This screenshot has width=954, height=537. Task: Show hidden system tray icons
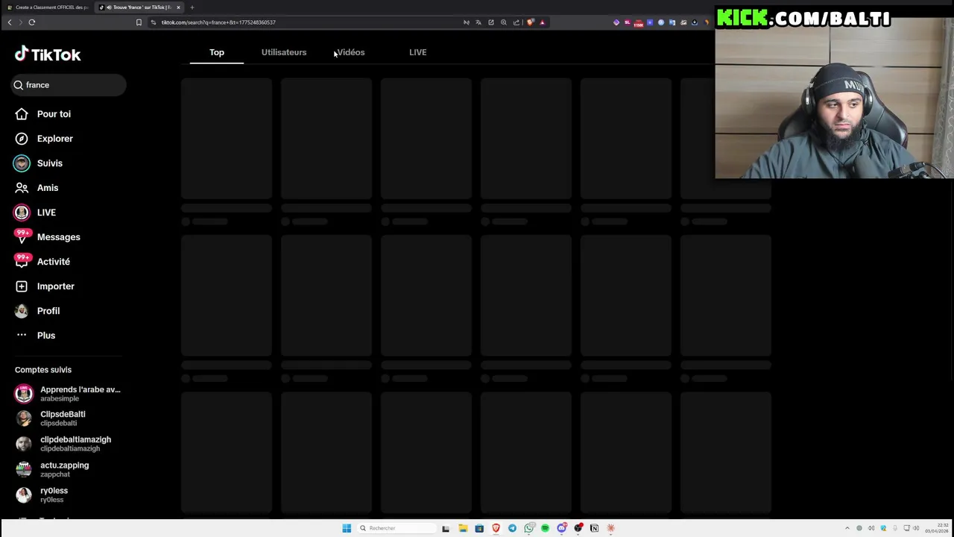[x=847, y=528]
